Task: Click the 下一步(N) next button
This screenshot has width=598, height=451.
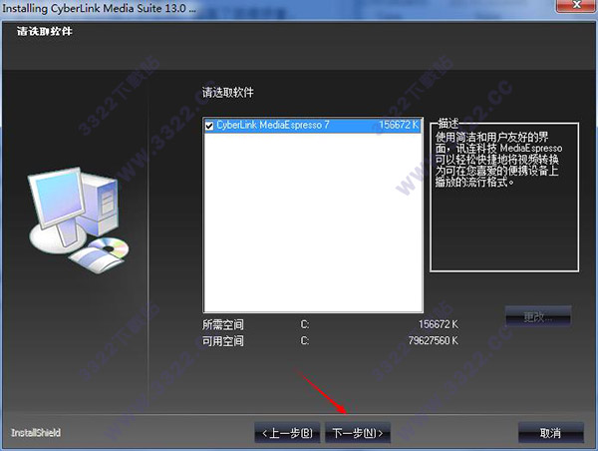Action: [x=358, y=433]
